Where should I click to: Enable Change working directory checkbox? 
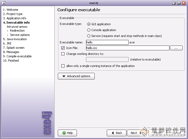pyautogui.click(x=63, y=54)
